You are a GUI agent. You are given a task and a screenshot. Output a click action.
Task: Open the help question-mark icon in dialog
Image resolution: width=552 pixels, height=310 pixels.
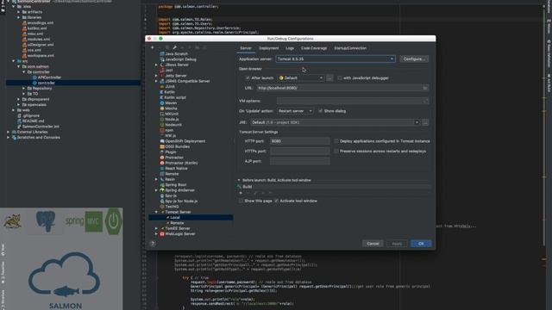[x=153, y=243]
